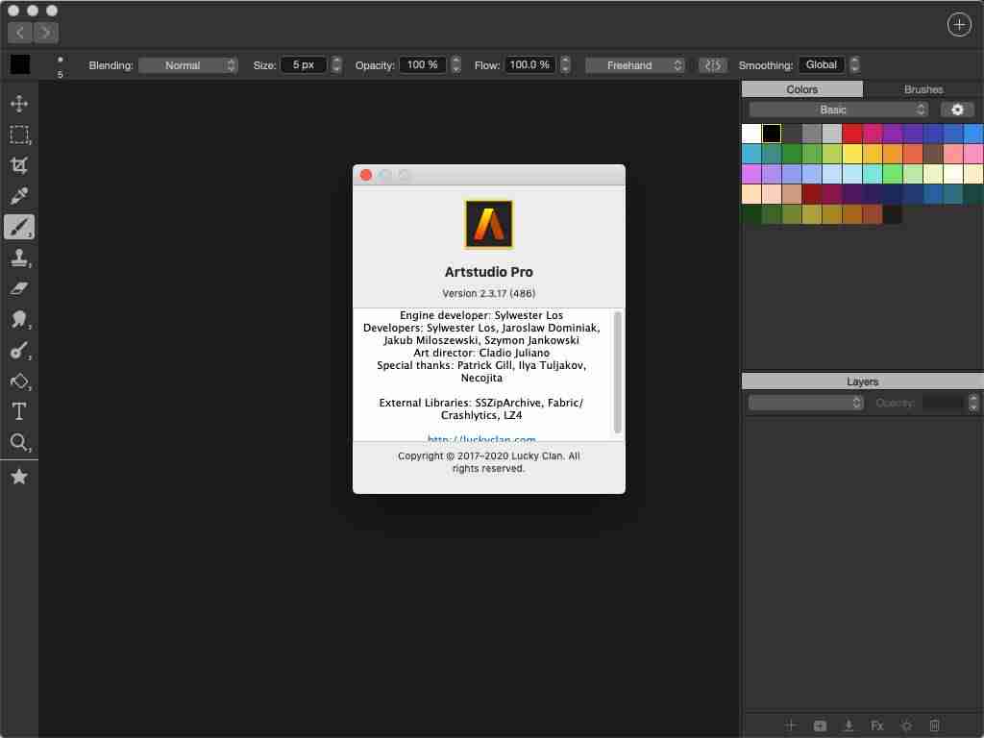984x738 pixels.
Task: Click the About dialog credits scrollbar
Action: (618, 372)
